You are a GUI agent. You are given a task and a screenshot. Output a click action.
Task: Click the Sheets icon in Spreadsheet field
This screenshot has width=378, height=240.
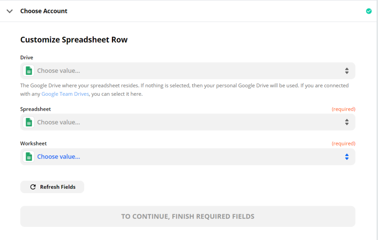tap(29, 122)
